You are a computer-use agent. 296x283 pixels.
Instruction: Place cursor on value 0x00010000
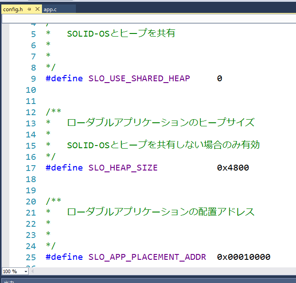(243, 257)
